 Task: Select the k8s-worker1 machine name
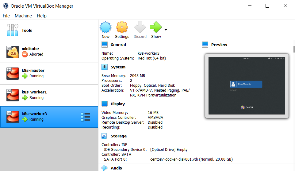click(34, 92)
